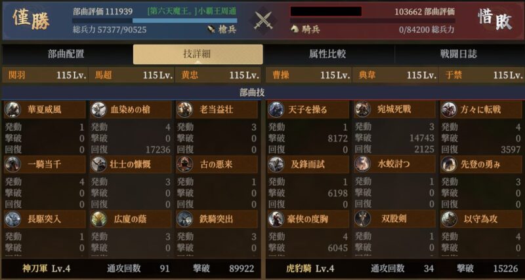Screen dimensions: 525x280
Task: Switch to the 部曲配置 tab
Action: coord(67,54)
